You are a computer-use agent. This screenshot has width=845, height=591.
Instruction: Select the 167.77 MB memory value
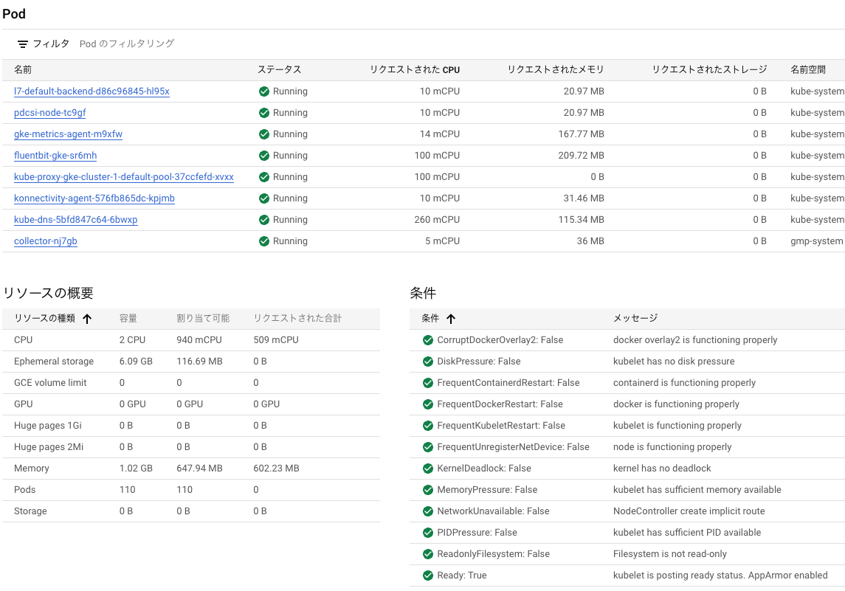click(581, 134)
